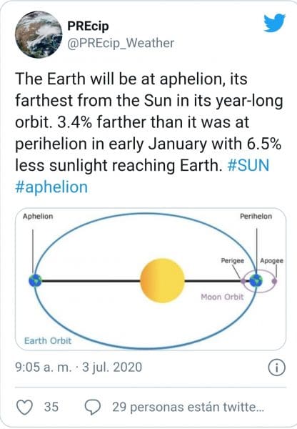View the 35 likes count

tap(51, 407)
